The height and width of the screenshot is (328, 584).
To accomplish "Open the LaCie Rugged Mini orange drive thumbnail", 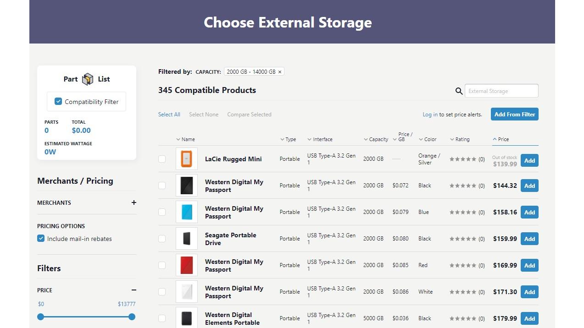I will tap(187, 159).
